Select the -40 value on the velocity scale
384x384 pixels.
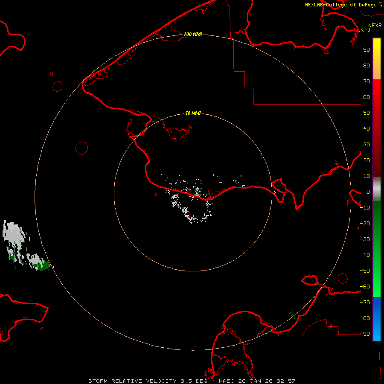365,255
